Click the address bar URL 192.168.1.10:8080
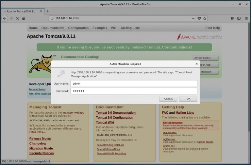 67,18
